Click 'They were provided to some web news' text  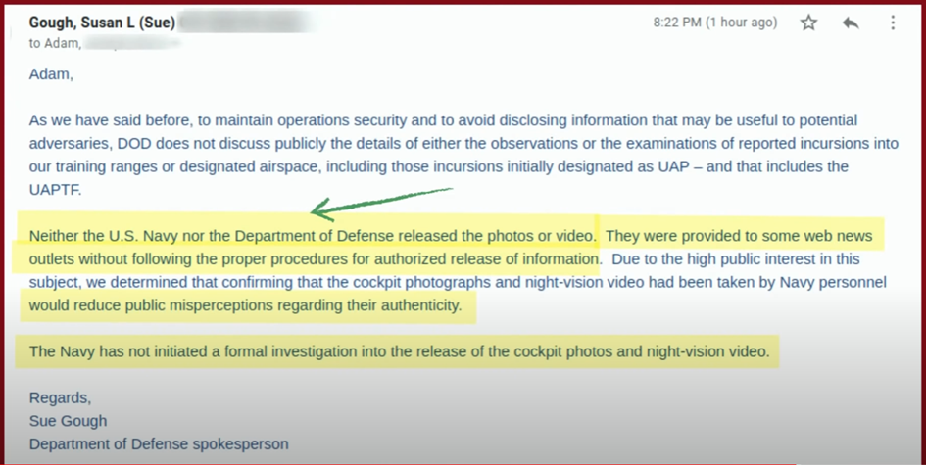(x=739, y=236)
